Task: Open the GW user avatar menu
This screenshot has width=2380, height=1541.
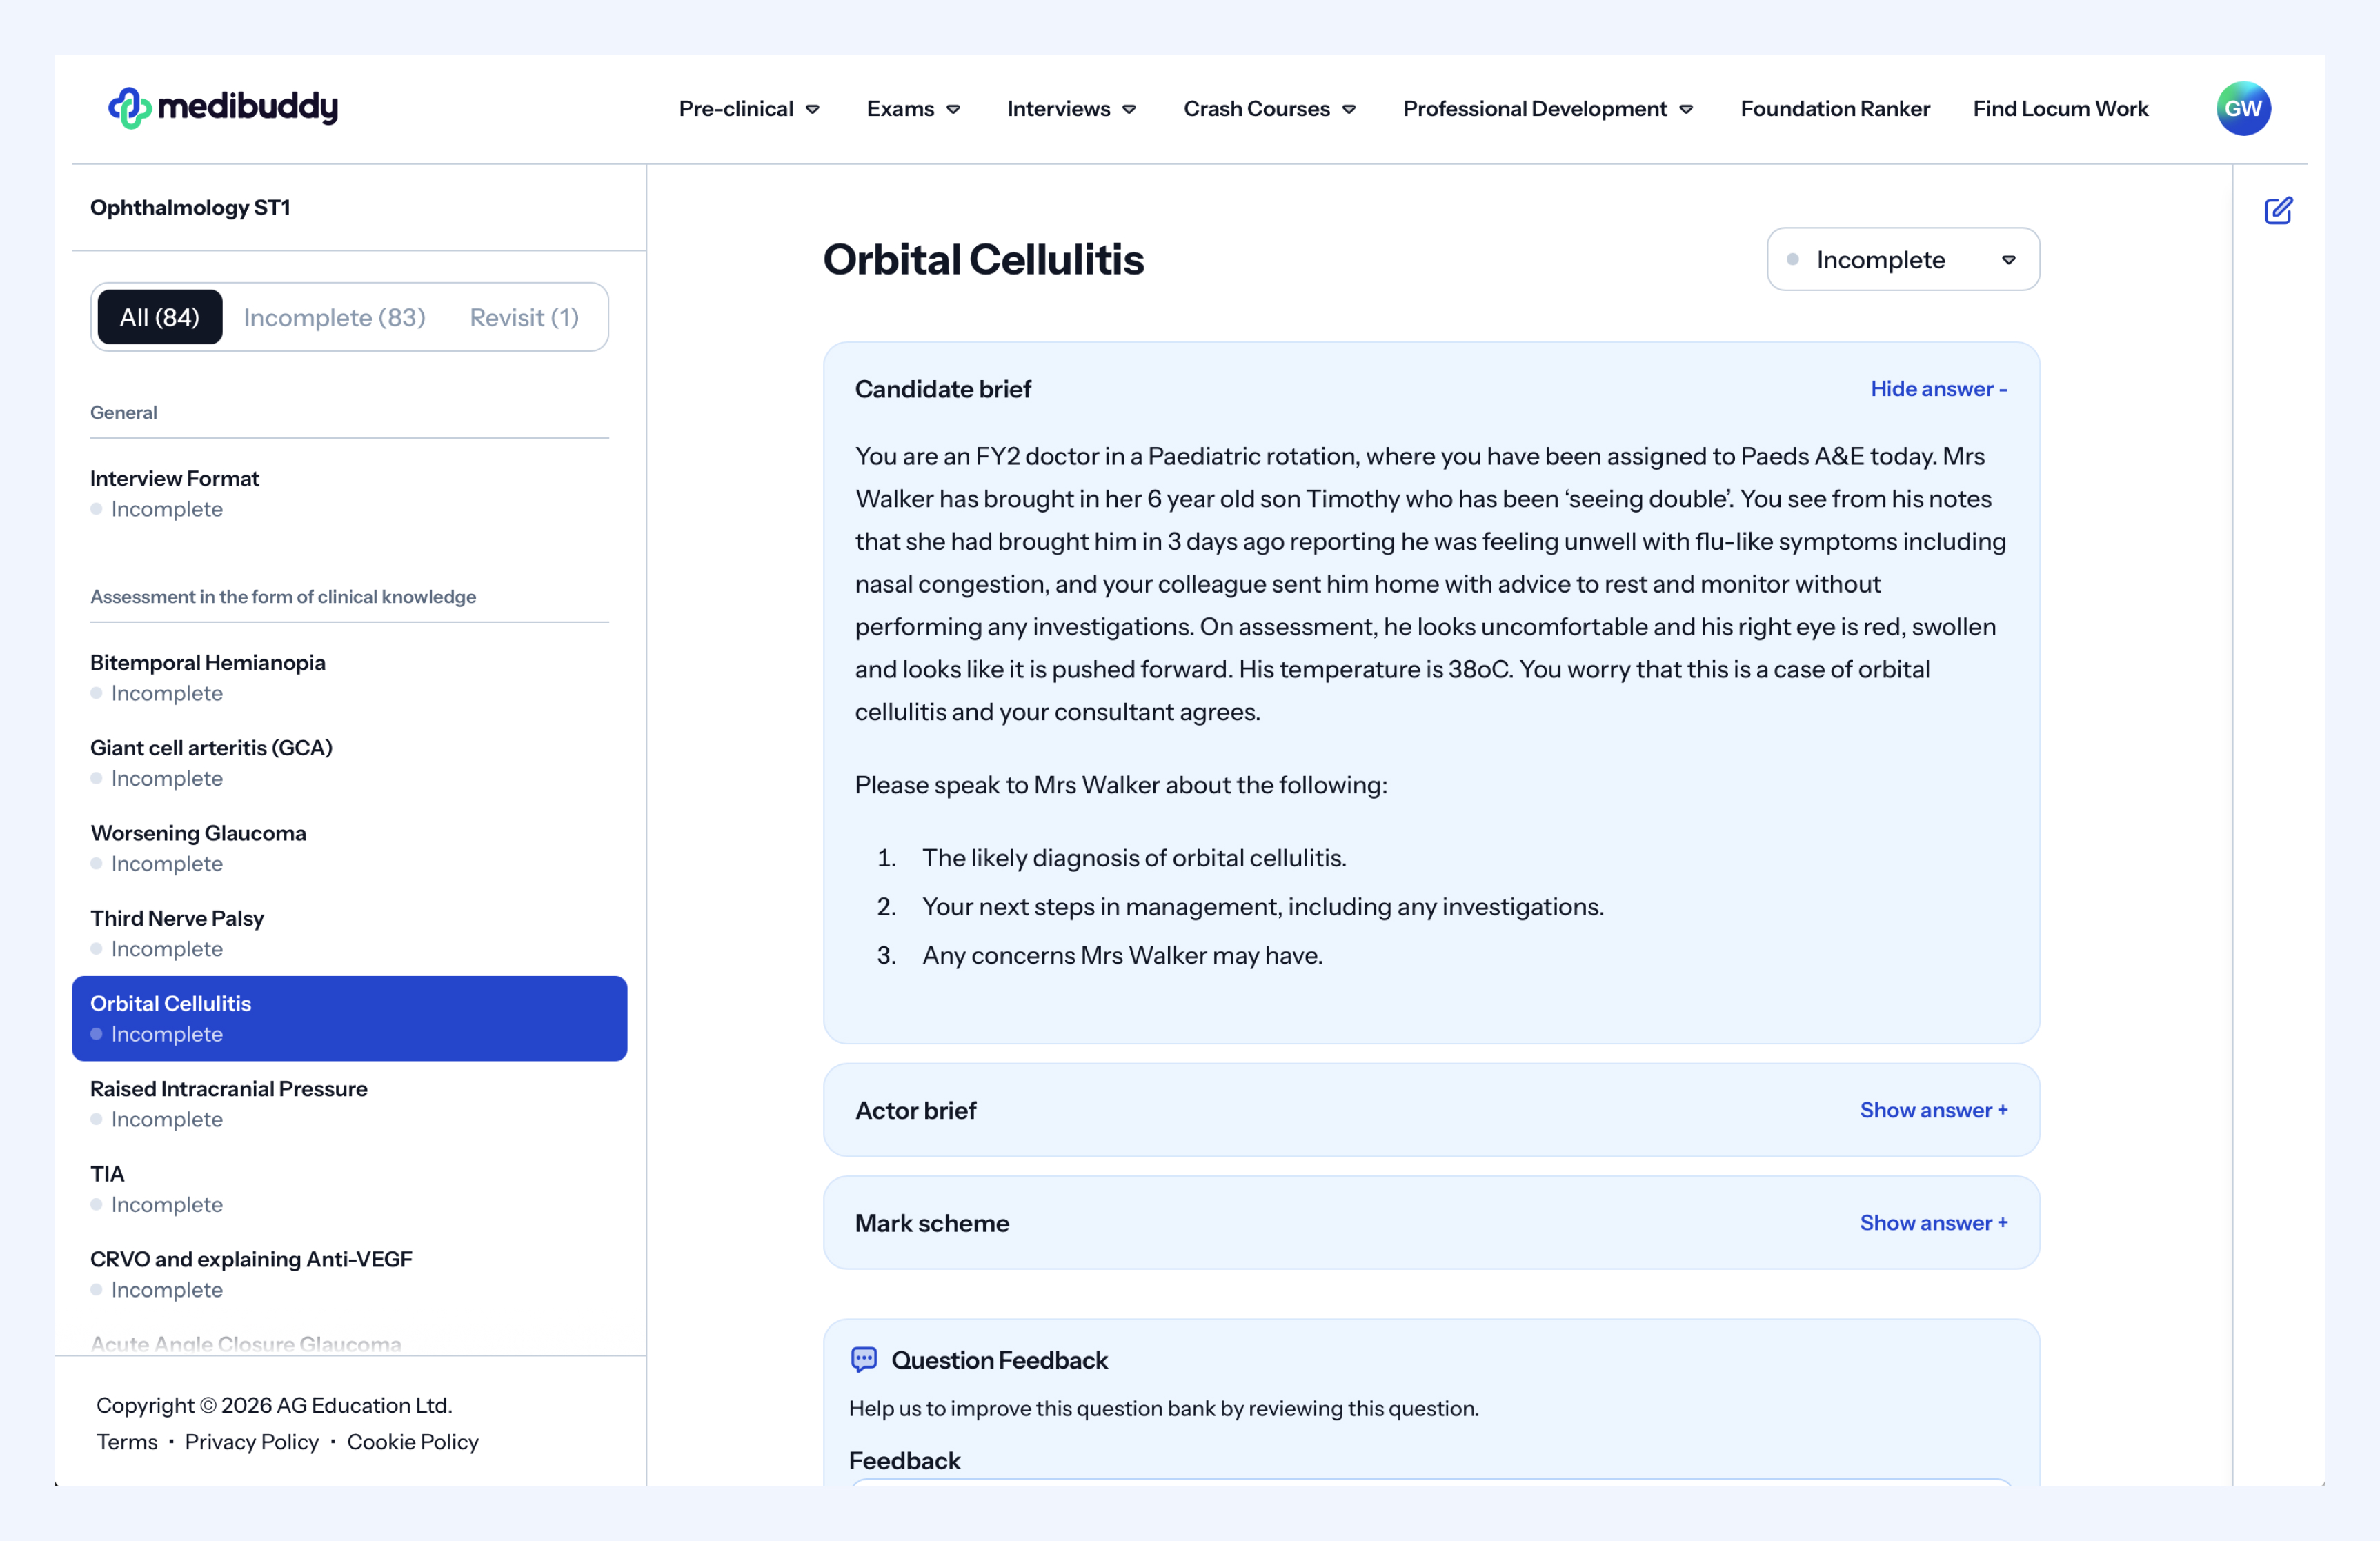Action: [x=2243, y=108]
